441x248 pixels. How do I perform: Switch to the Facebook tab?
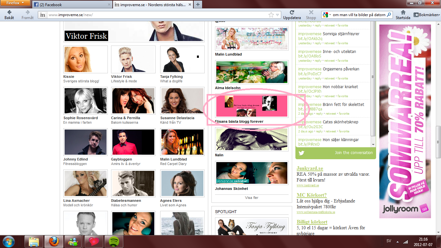click(x=72, y=5)
